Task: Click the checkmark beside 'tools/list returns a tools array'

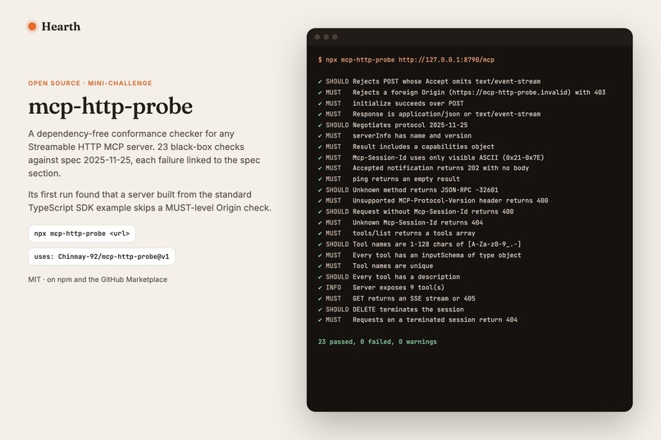Action: pos(320,234)
